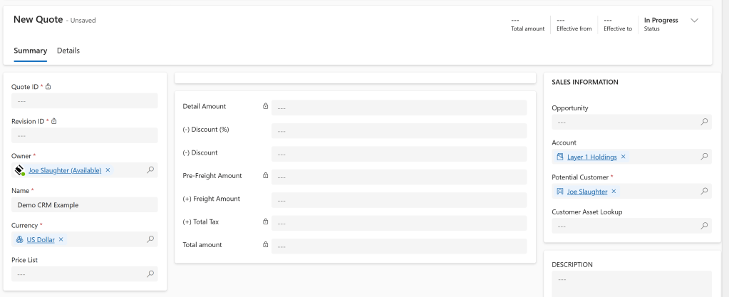Click the SALES INFORMATION section heading
Viewport: 729px width, 297px height.
[585, 82]
